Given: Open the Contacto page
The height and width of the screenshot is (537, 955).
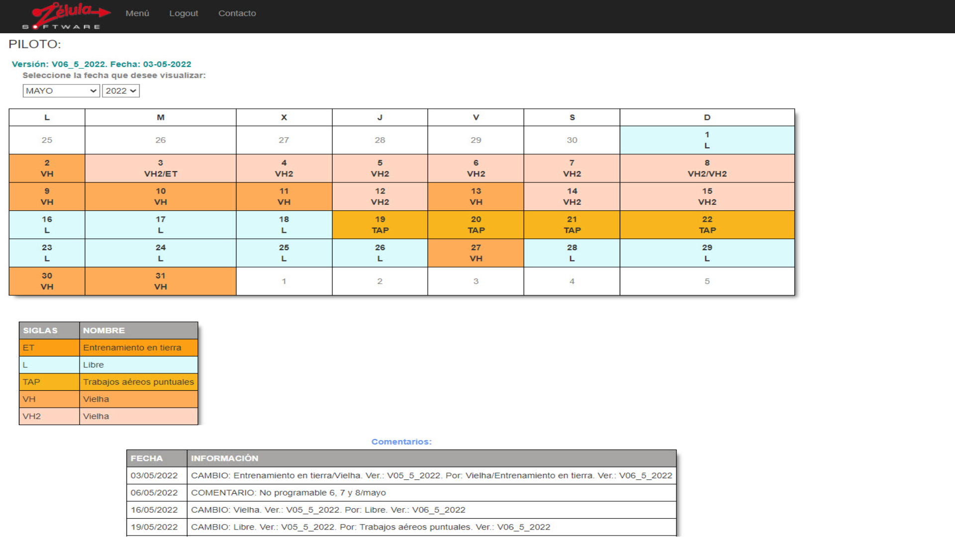Looking at the screenshot, I should [237, 13].
